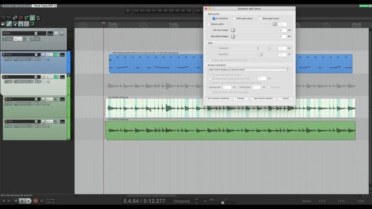Click Cancel in Dynamic split dialog
Image resolution: width=372 pixels, height=209 pixels.
285,98
